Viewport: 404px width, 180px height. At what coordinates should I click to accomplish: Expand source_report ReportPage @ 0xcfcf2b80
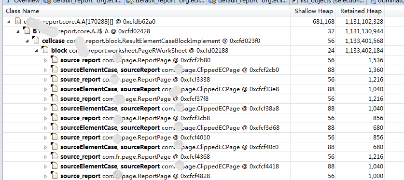click(45, 60)
